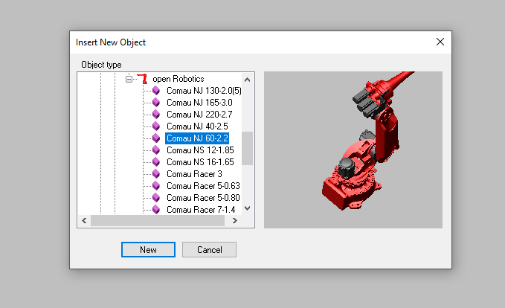This screenshot has height=308, width=505.
Task: Select the open Robotics label in tree
Action: (178, 79)
